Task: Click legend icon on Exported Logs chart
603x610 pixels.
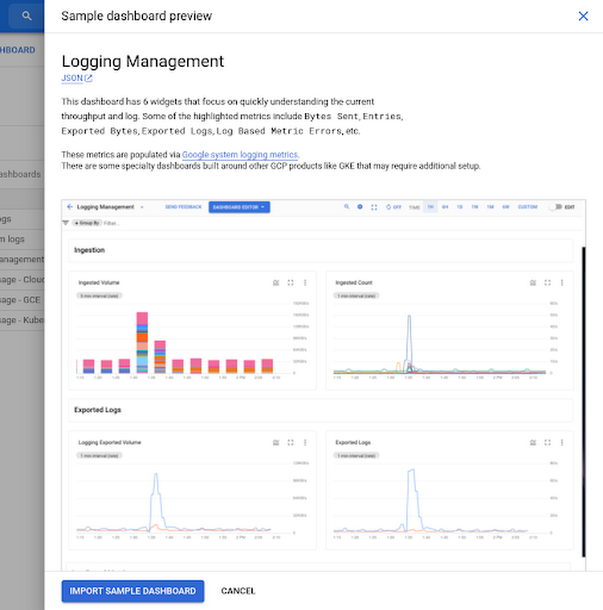Action: (x=533, y=443)
